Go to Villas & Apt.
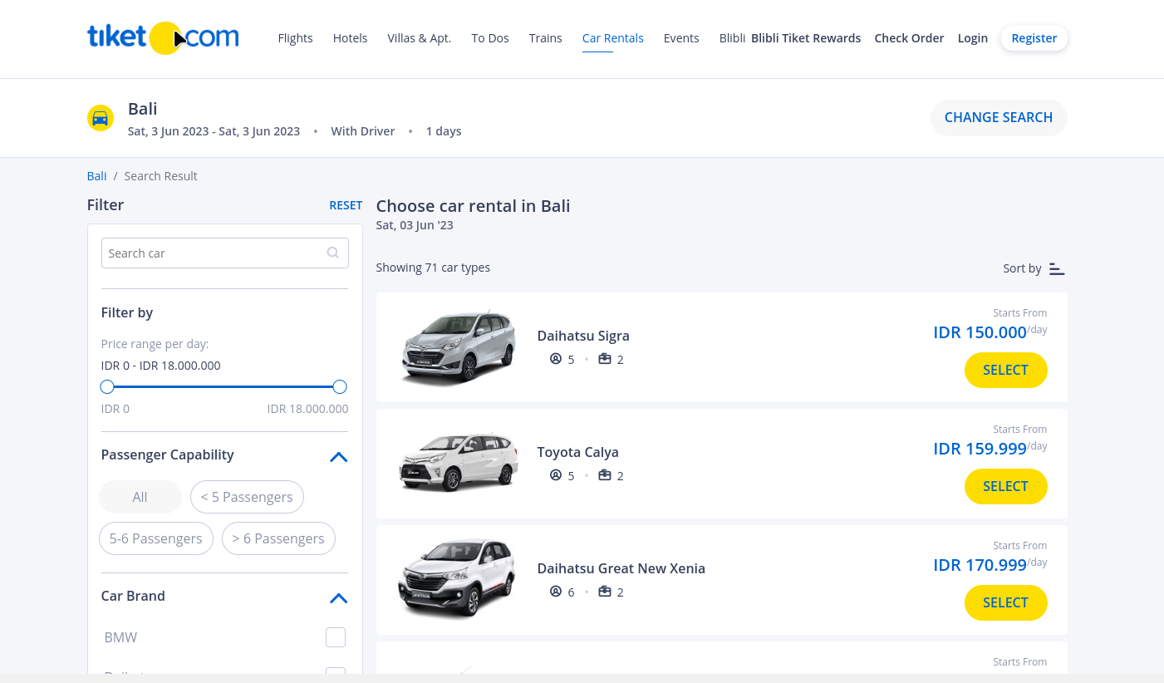The height and width of the screenshot is (683, 1164). (x=420, y=38)
